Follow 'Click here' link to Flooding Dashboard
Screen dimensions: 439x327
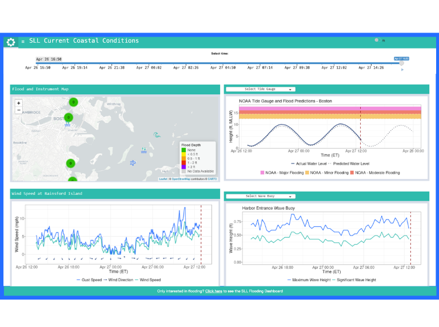[x=214, y=291]
